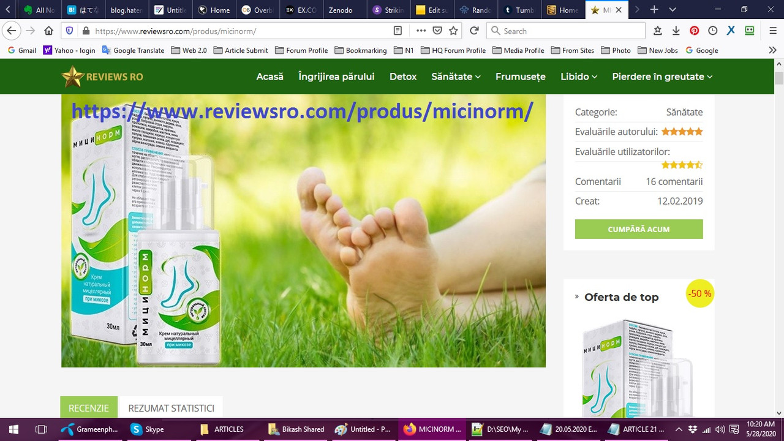List all tabs dropdown arrow
The image size is (784, 441).
[x=673, y=10]
